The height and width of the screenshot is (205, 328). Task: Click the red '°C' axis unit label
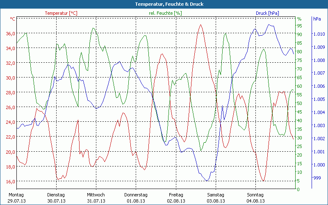pos(13,19)
